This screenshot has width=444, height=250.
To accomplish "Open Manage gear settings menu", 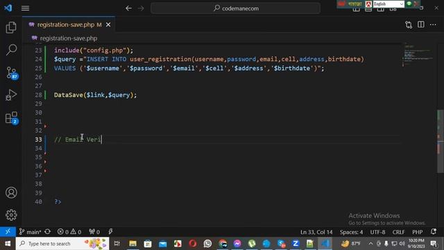I will coord(11,215).
